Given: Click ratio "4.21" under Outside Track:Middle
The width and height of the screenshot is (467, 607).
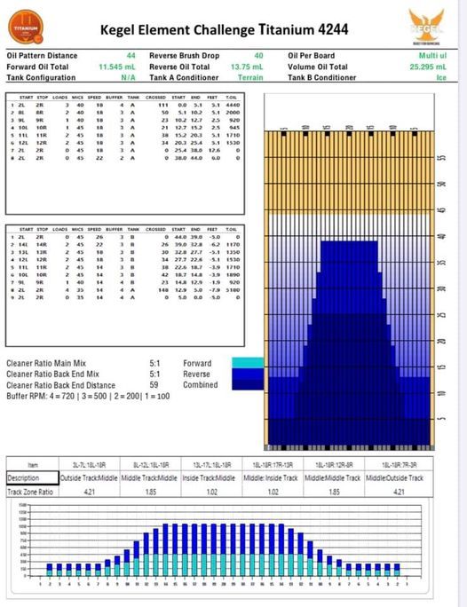Looking at the screenshot, I should pos(89,492).
